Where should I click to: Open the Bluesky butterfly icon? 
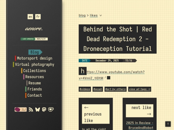[x=37, y=109]
